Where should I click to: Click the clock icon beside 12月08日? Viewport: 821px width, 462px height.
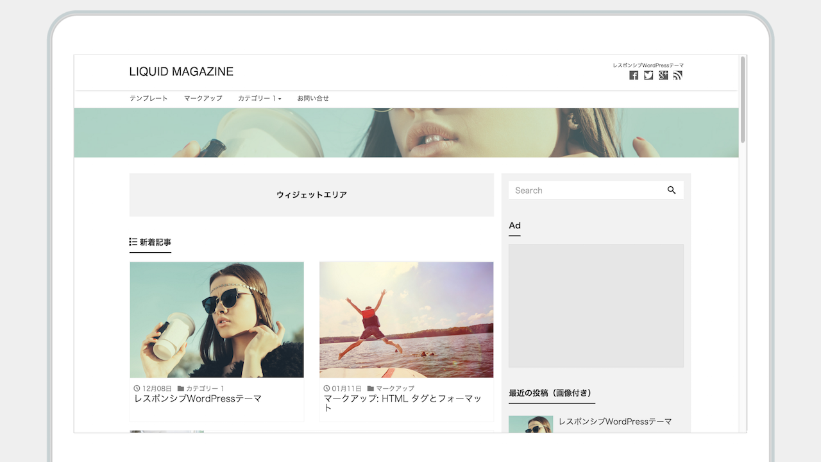point(137,389)
